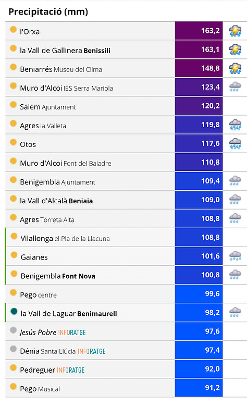Click the orange status dot beside Salem
This screenshot has width=247, height=406.
tap(13, 105)
